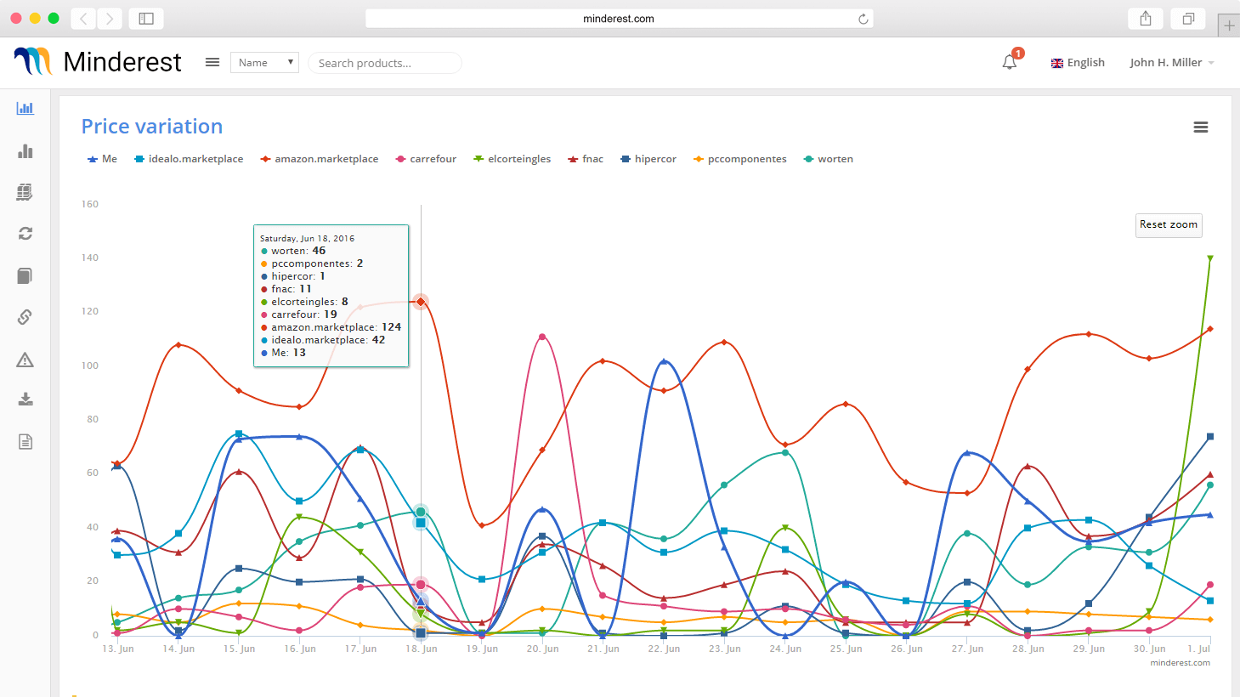Toggle the Me series in legend

pos(102,159)
